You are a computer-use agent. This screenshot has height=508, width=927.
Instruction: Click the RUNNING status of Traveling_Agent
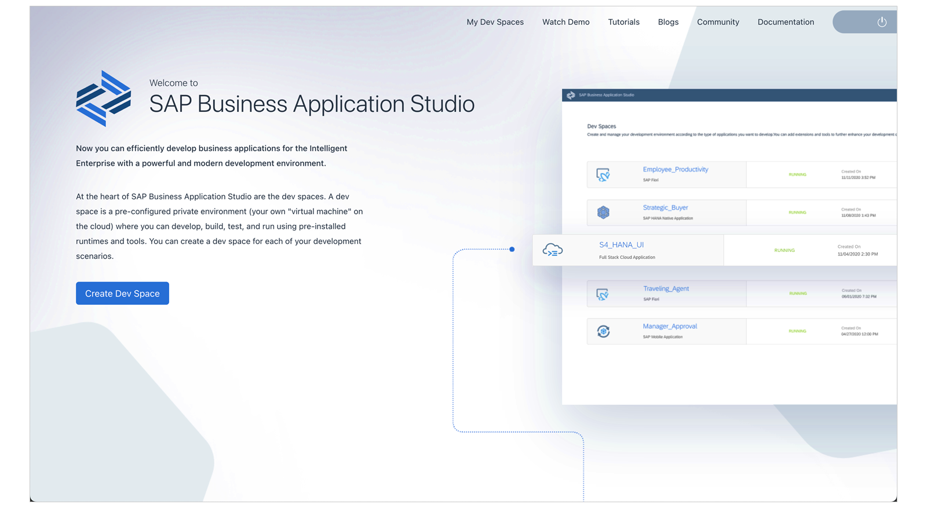point(798,294)
